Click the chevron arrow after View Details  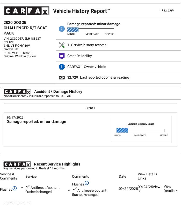(x=176, y=190)
